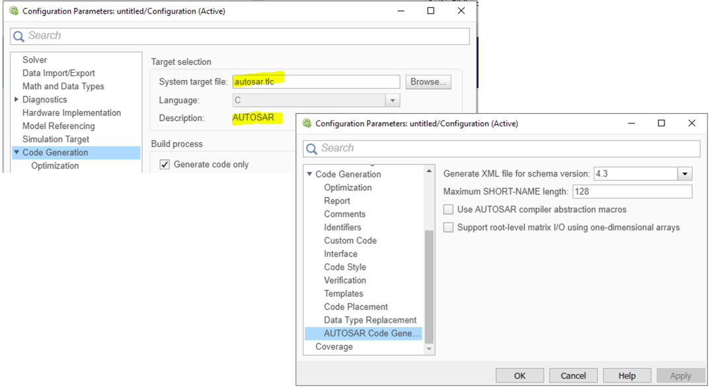
Task: Click the tree scrollbar up arrow
Action: click(429, 171)
